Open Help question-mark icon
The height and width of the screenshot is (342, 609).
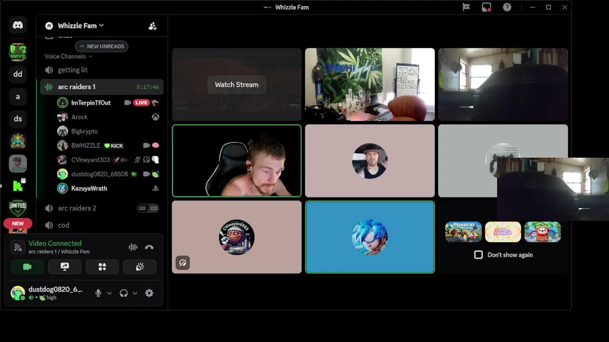click(507, 7)
